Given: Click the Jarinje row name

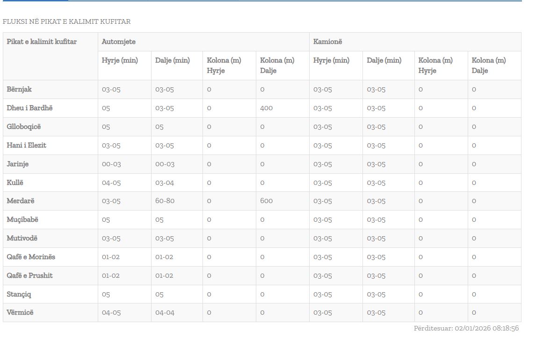Looking at the screenshot, I should coord(18,164).
